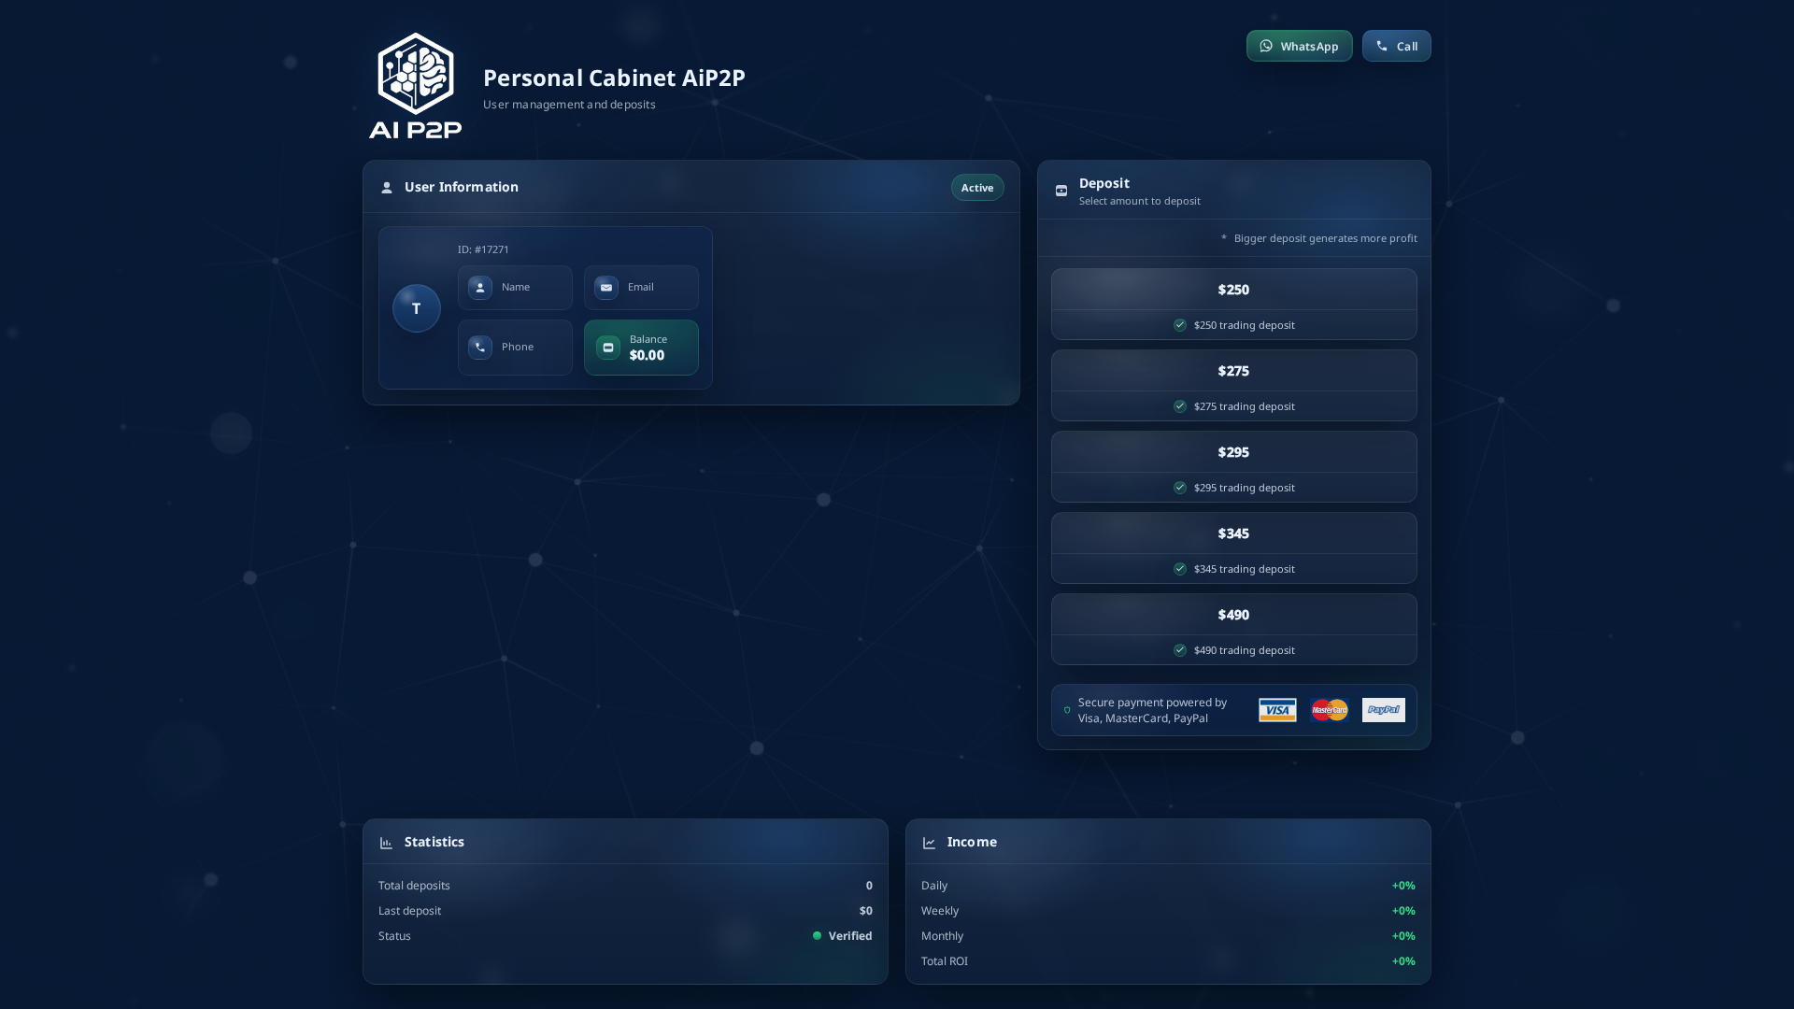Screen dimensions: 1794x1009
Task: Click the MasterCard payment logo
Action: [x=1329, y=710]
